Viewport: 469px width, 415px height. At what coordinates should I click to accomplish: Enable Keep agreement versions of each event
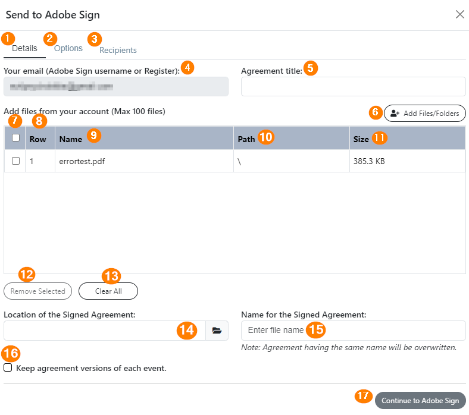8,367
